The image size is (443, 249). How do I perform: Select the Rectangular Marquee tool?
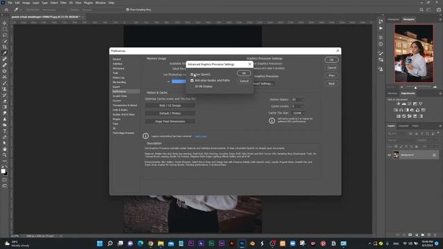tap(5, 29)
